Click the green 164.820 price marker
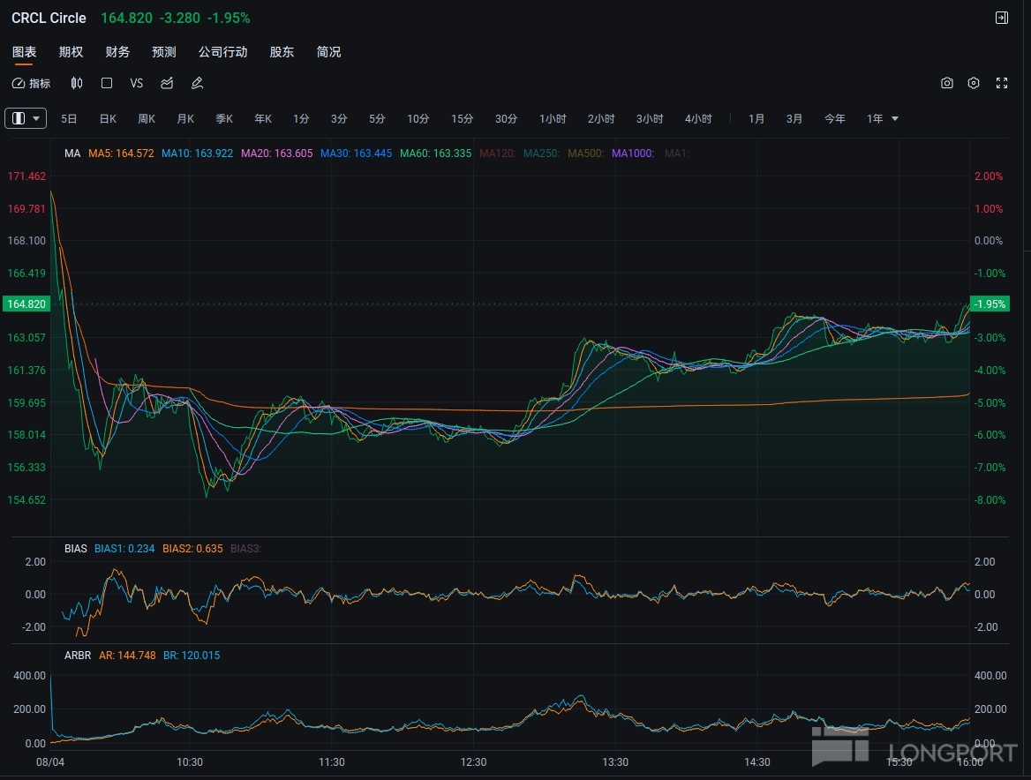The width and height of the screenshot is (1031, 780). (x=26, y=304)
